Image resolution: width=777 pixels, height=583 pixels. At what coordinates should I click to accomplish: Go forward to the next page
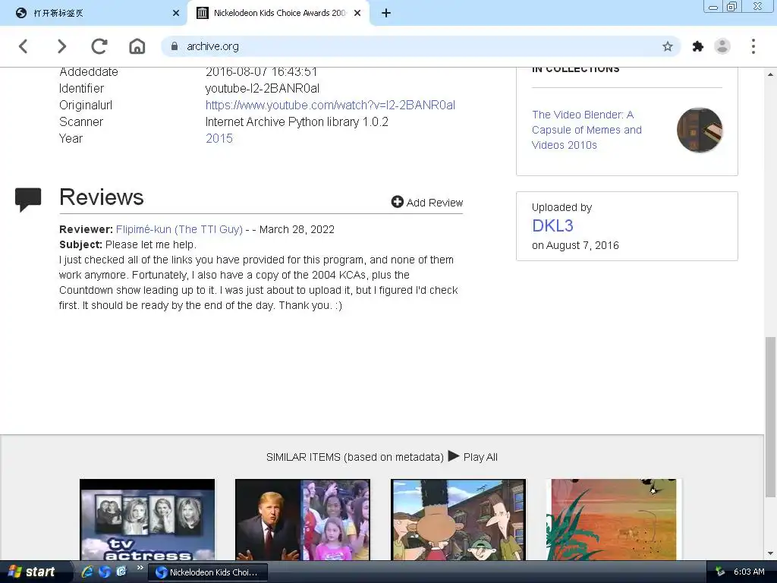pyautogui.click(x=61, y=46)
